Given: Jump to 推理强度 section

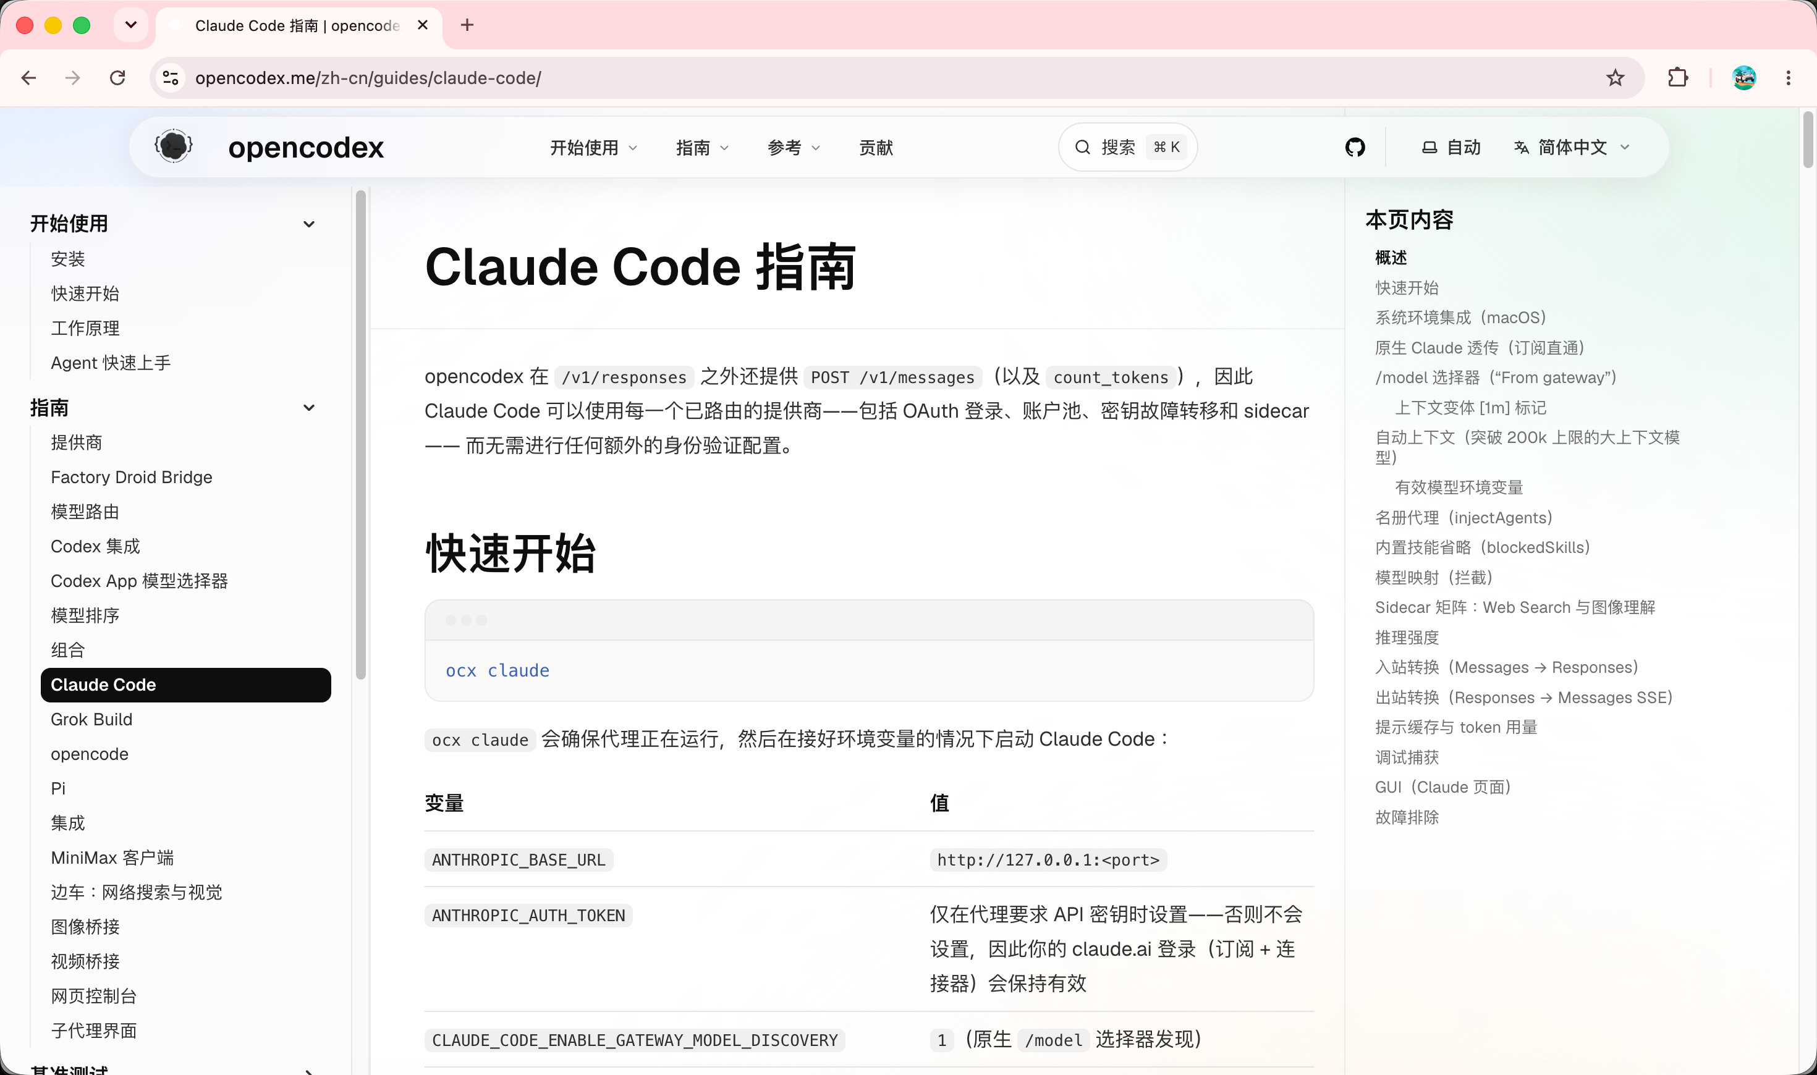Looking at the screenshot, I should click(x=1406, y=638).
